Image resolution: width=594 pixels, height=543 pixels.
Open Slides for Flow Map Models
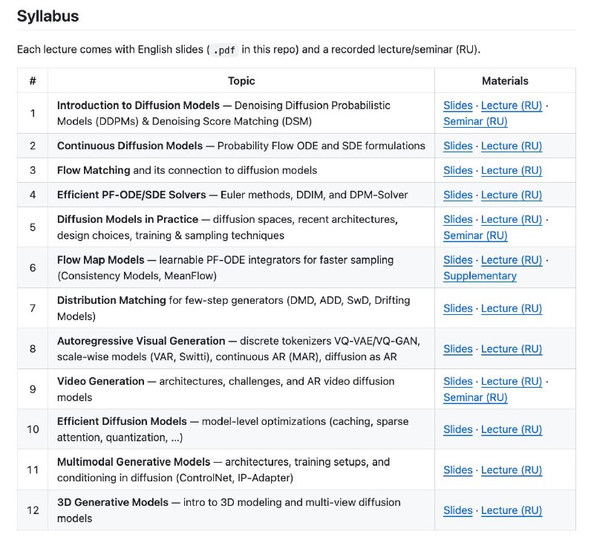[457, 260]
